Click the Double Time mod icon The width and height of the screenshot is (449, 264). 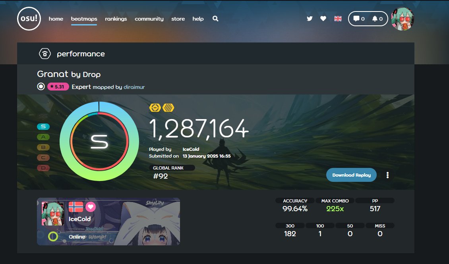155,108
